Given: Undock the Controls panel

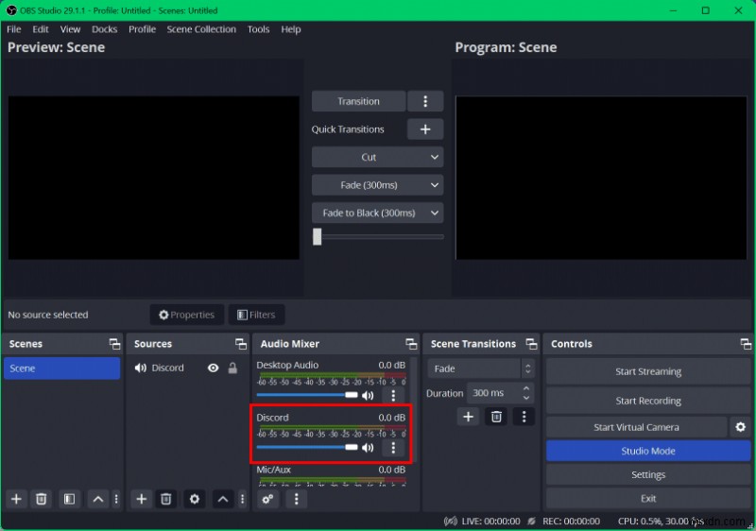Looking at the screenshot, I should (746, 344).
